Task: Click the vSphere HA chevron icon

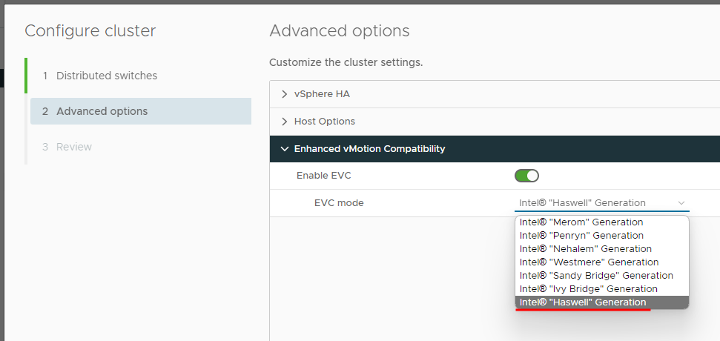Action: pos(285,94)
